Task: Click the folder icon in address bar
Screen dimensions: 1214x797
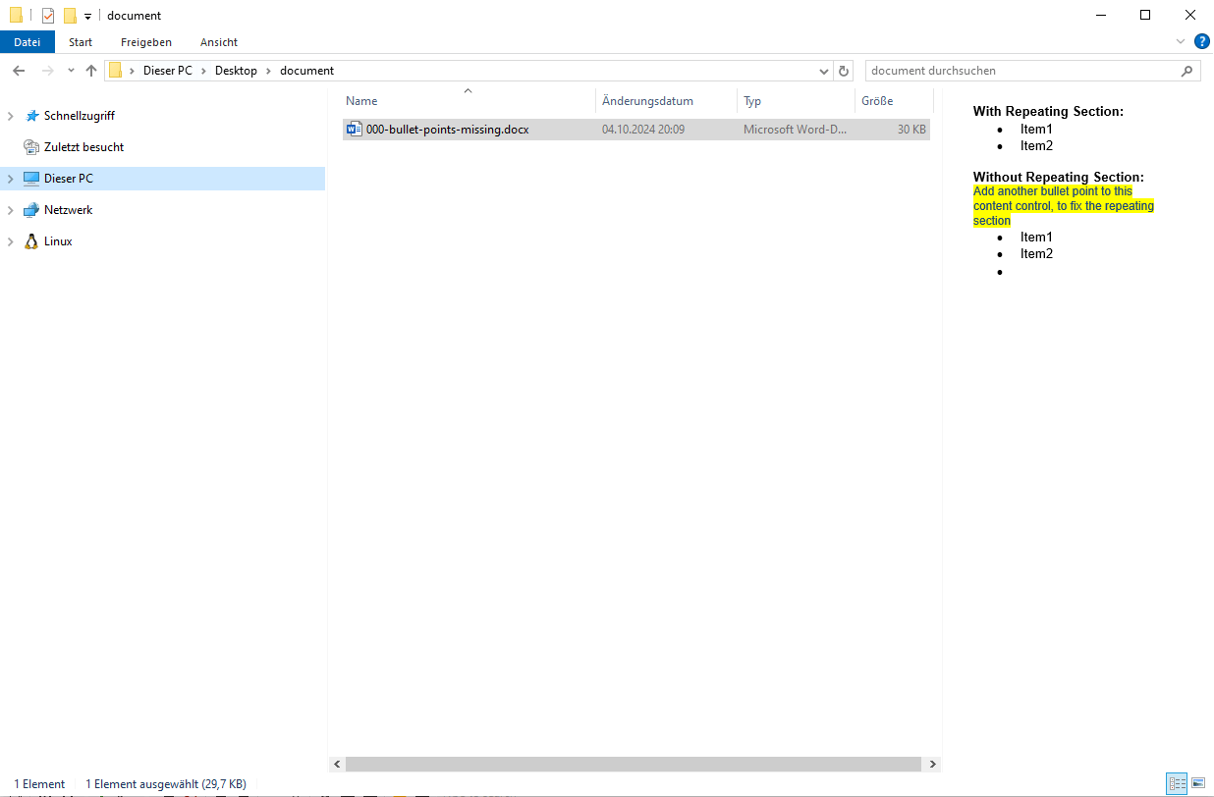Action: (116, 71)
